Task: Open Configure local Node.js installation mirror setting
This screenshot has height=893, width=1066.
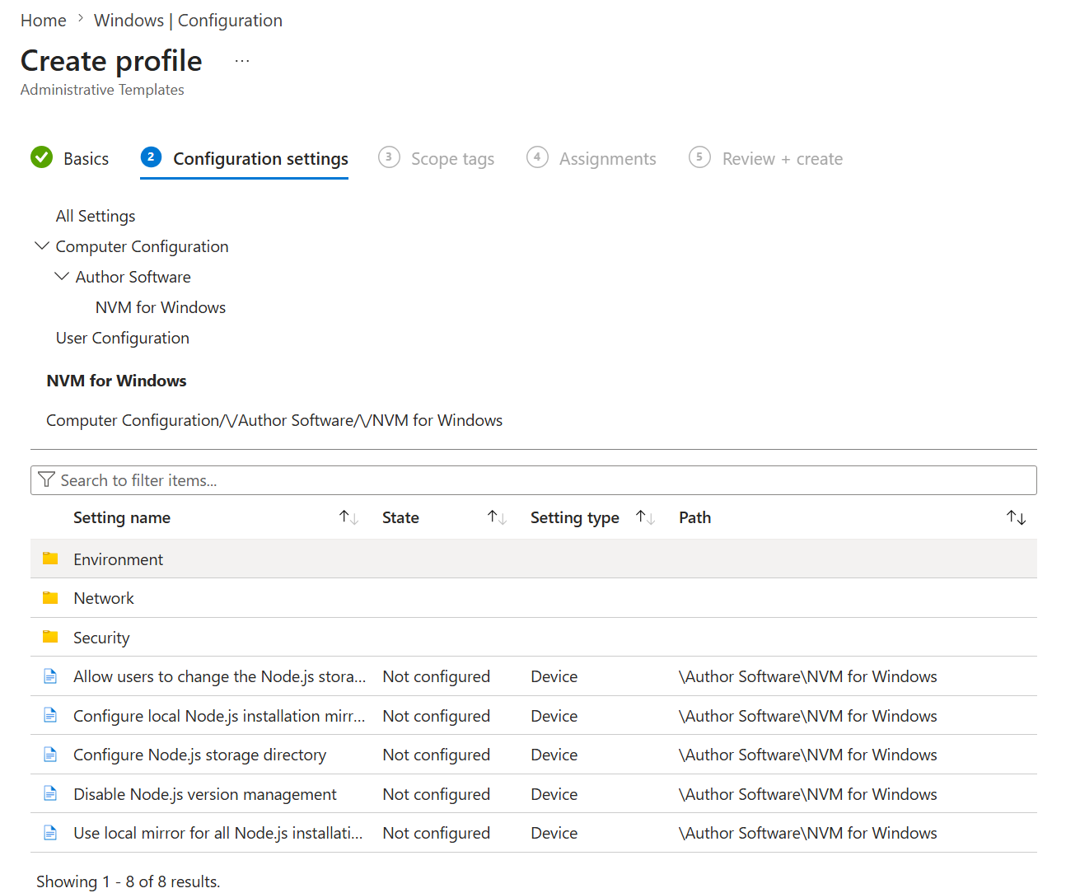Action: coord(220,716)
